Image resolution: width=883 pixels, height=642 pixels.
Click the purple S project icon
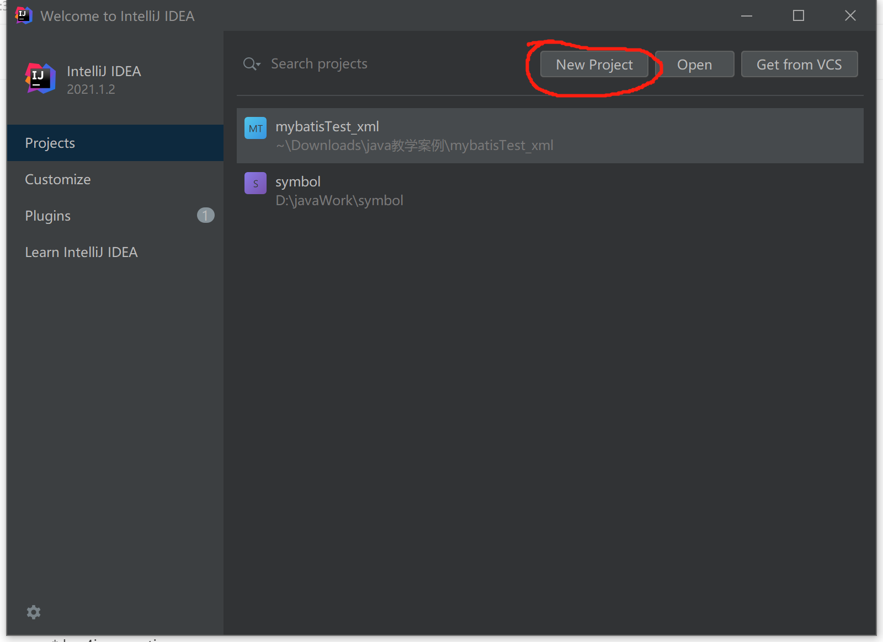[x=256, y=183]
